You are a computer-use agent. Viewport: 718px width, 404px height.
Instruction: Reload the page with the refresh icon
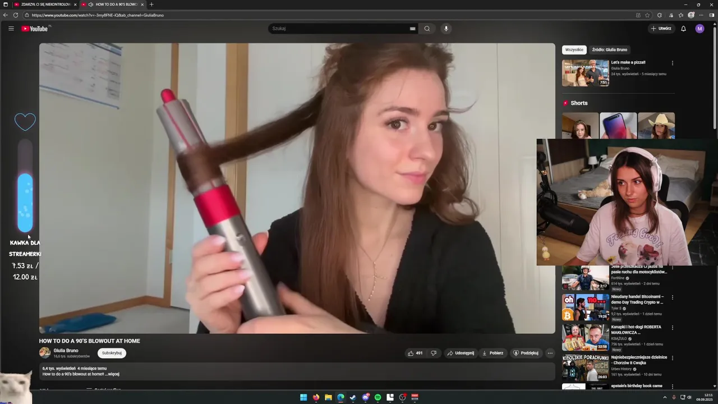tap(16, 15)
